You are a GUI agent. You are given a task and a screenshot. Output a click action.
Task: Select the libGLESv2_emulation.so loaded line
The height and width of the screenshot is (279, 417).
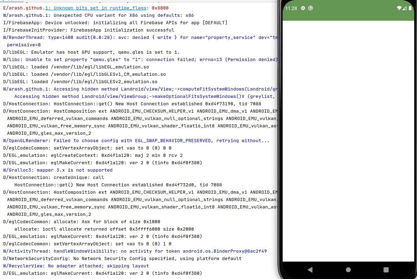80,82
